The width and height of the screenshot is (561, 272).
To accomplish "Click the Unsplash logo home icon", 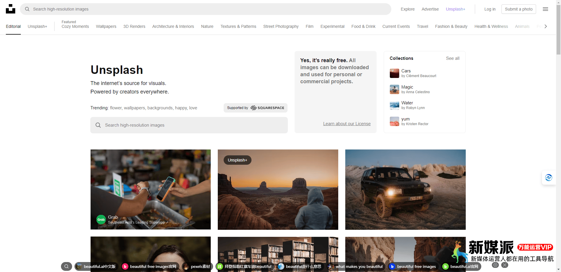I will tap(11, 9).
